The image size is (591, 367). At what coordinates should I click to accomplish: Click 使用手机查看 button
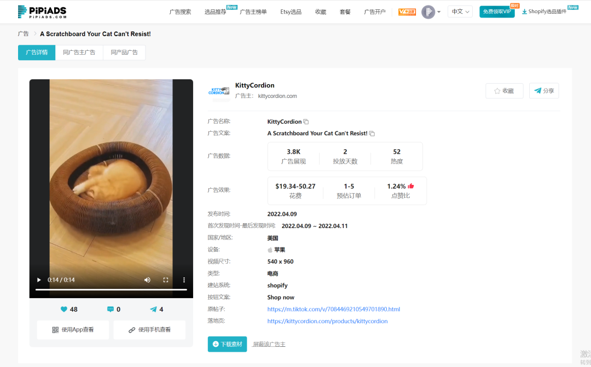(149, 330)
